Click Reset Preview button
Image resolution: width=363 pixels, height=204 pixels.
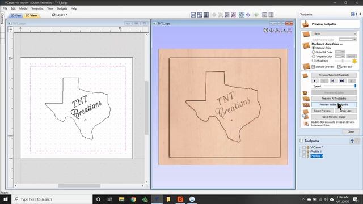point(322,111)
